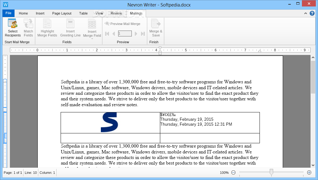The image size is (318, 180).
Task: Click the 'Line: 10' status entry
Action: click(31, 173)
